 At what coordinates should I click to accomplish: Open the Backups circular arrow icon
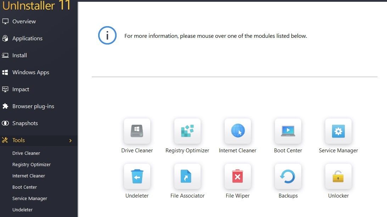[x=288, y=176]
